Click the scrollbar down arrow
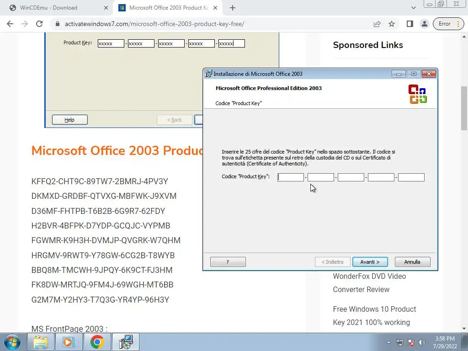Viewport: 468px width, 351px height. (x=464, y=329)
